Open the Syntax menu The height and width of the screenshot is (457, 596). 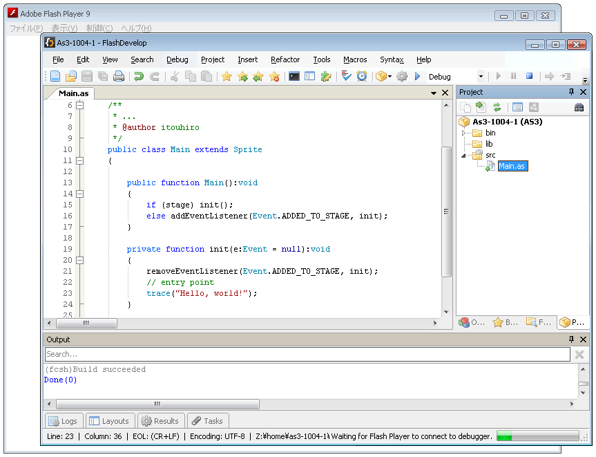coord(392,59)
